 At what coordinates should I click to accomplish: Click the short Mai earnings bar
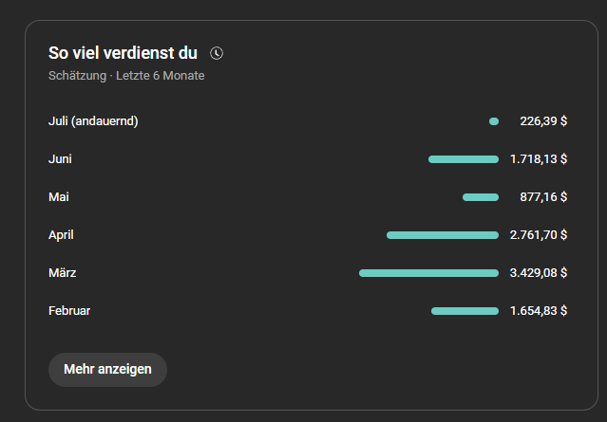click(481, 197)
